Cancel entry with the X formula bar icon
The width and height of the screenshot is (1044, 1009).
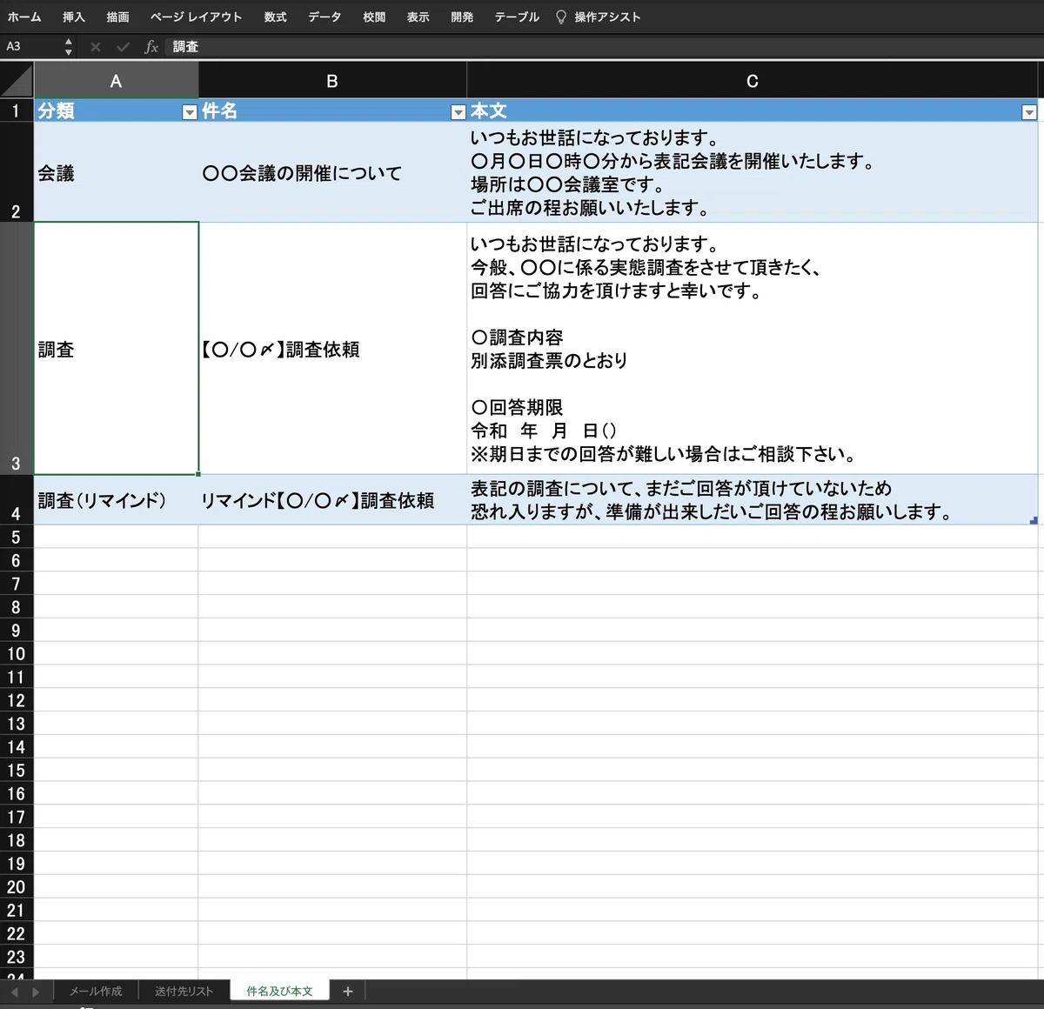point(96,46)
